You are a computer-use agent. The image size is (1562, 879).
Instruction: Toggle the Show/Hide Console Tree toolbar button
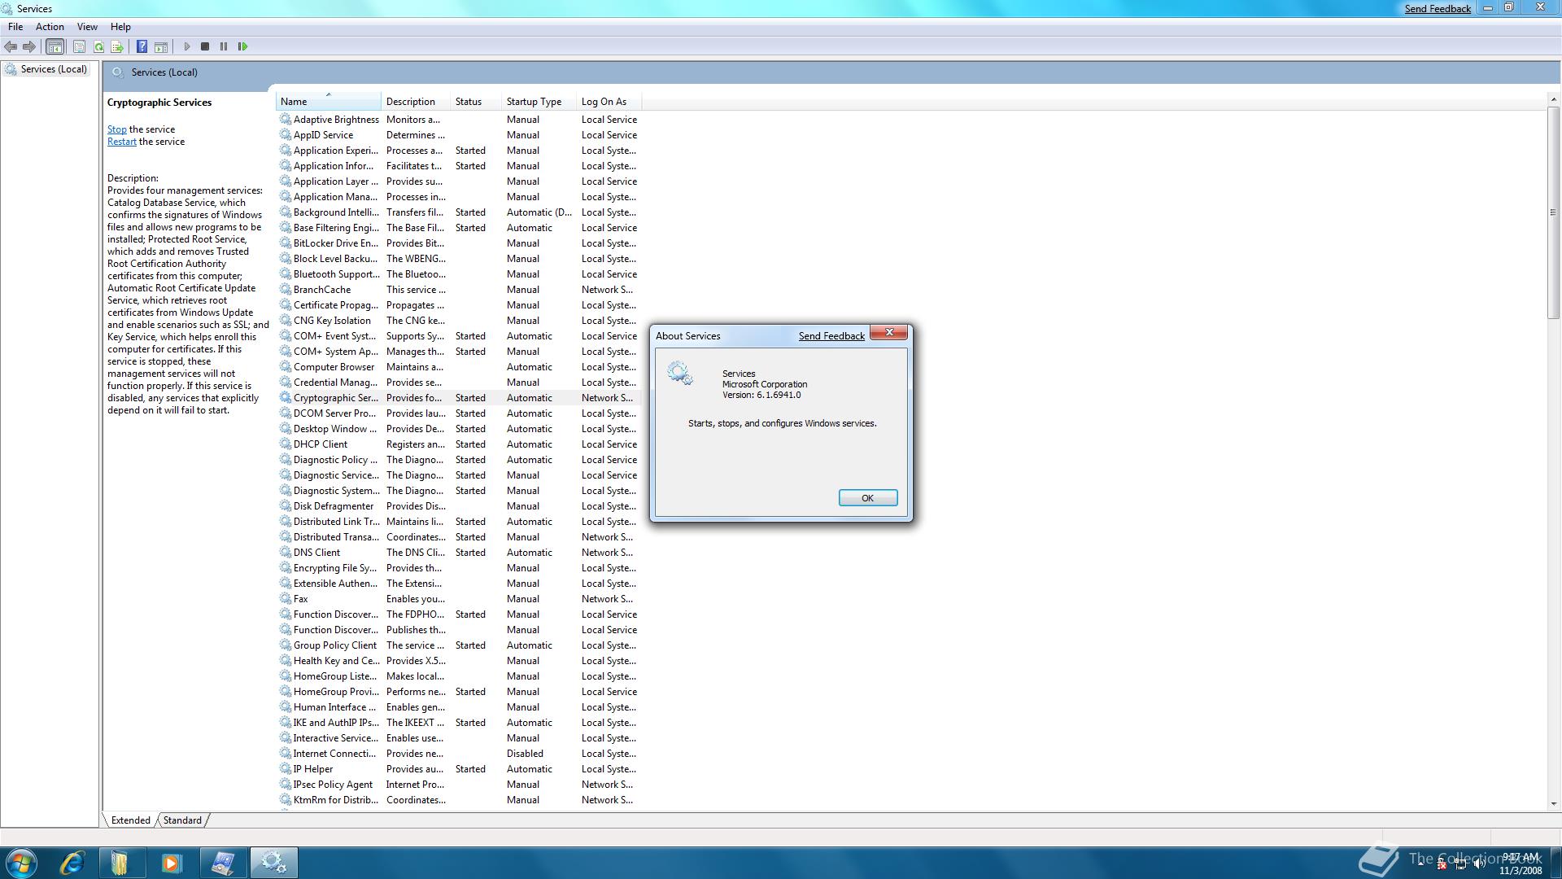tap(55, 46)
